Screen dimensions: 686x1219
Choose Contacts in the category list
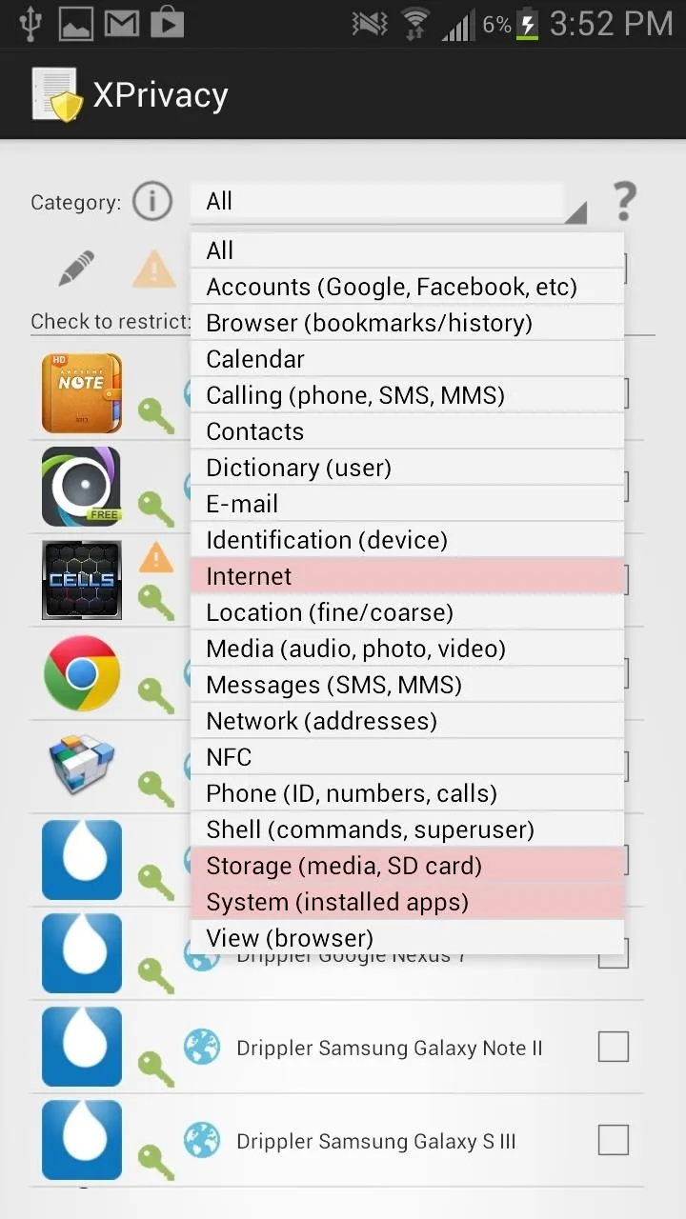pos(407,431)
